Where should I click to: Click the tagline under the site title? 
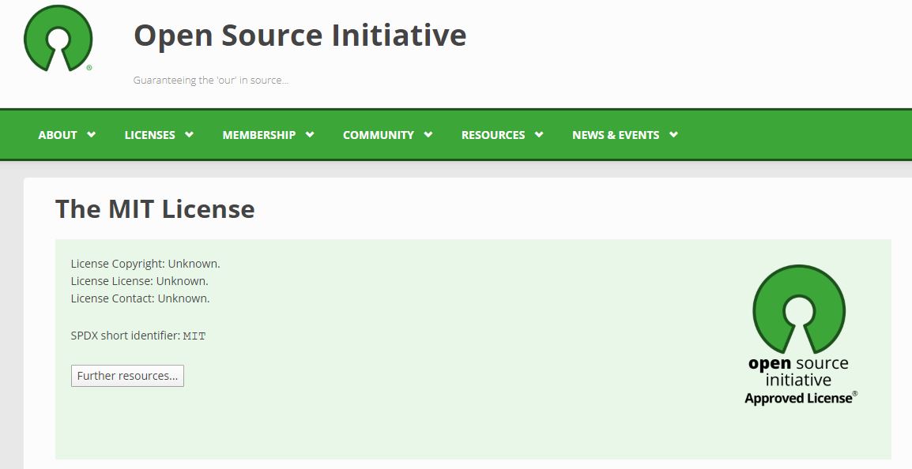[x=210, y=80]
